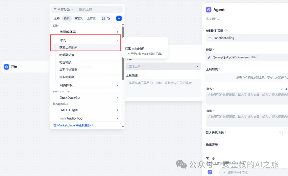Screen dimensions: 288x176
Task: Open the 选择工具 dropdown
Action: click(163, 66)
